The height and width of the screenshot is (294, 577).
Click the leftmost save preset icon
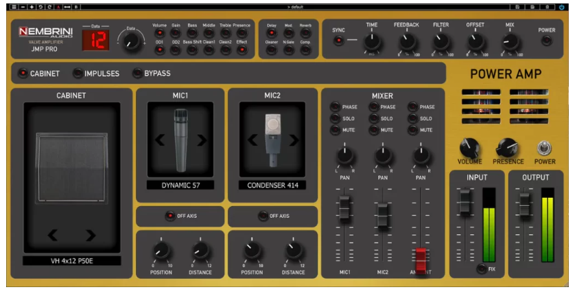(517, 7)
